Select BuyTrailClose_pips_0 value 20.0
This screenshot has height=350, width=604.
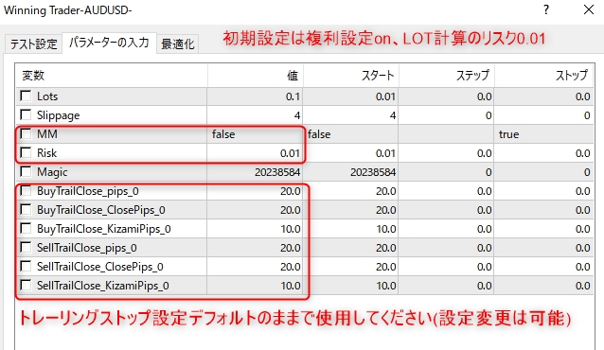coord(255,190)
